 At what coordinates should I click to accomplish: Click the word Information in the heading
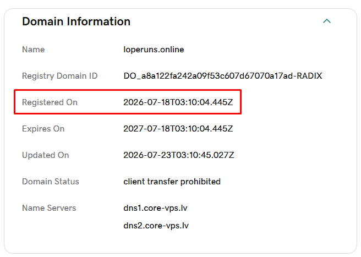coord(99,21)
